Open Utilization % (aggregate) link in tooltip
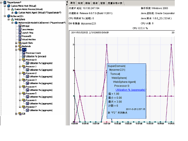Image resolution: width=188 pixels, height=141 pixels. [x=130, y=90]
